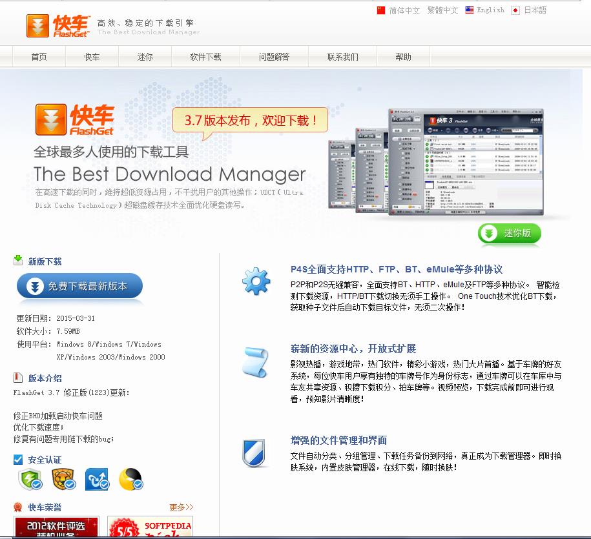Open the 问题解答 navigation tab
The width and height of the screenshot is (591, 539).
(x=274, y=57)
